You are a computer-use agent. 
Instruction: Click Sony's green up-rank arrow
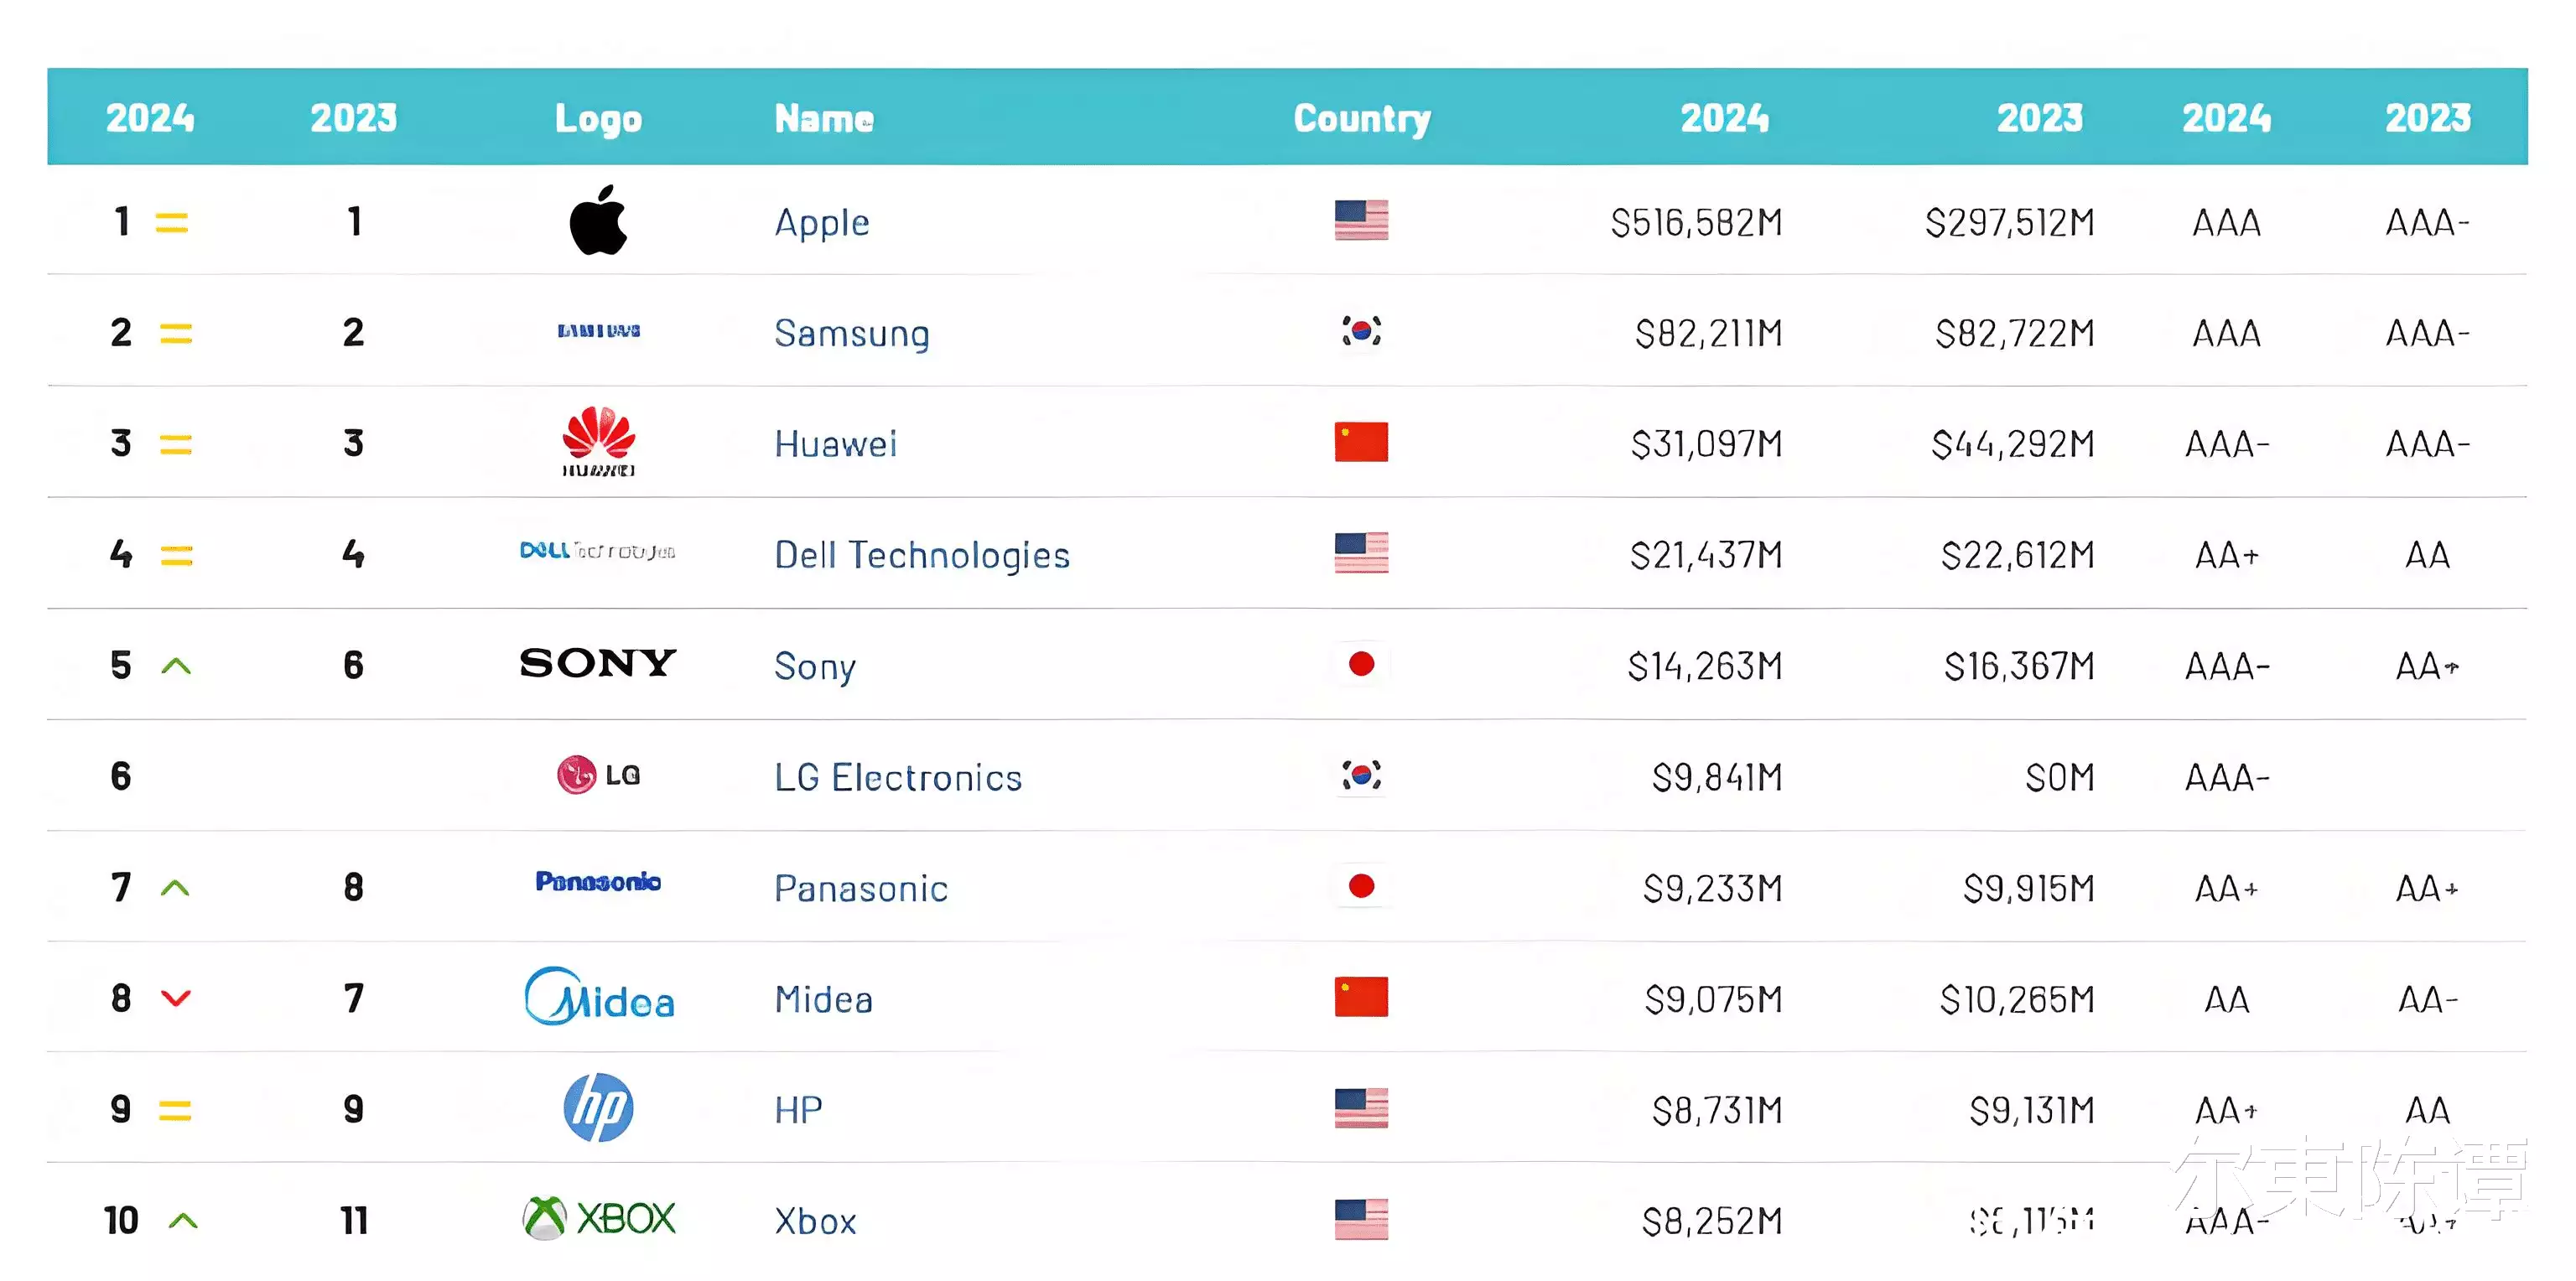[176, 666]
